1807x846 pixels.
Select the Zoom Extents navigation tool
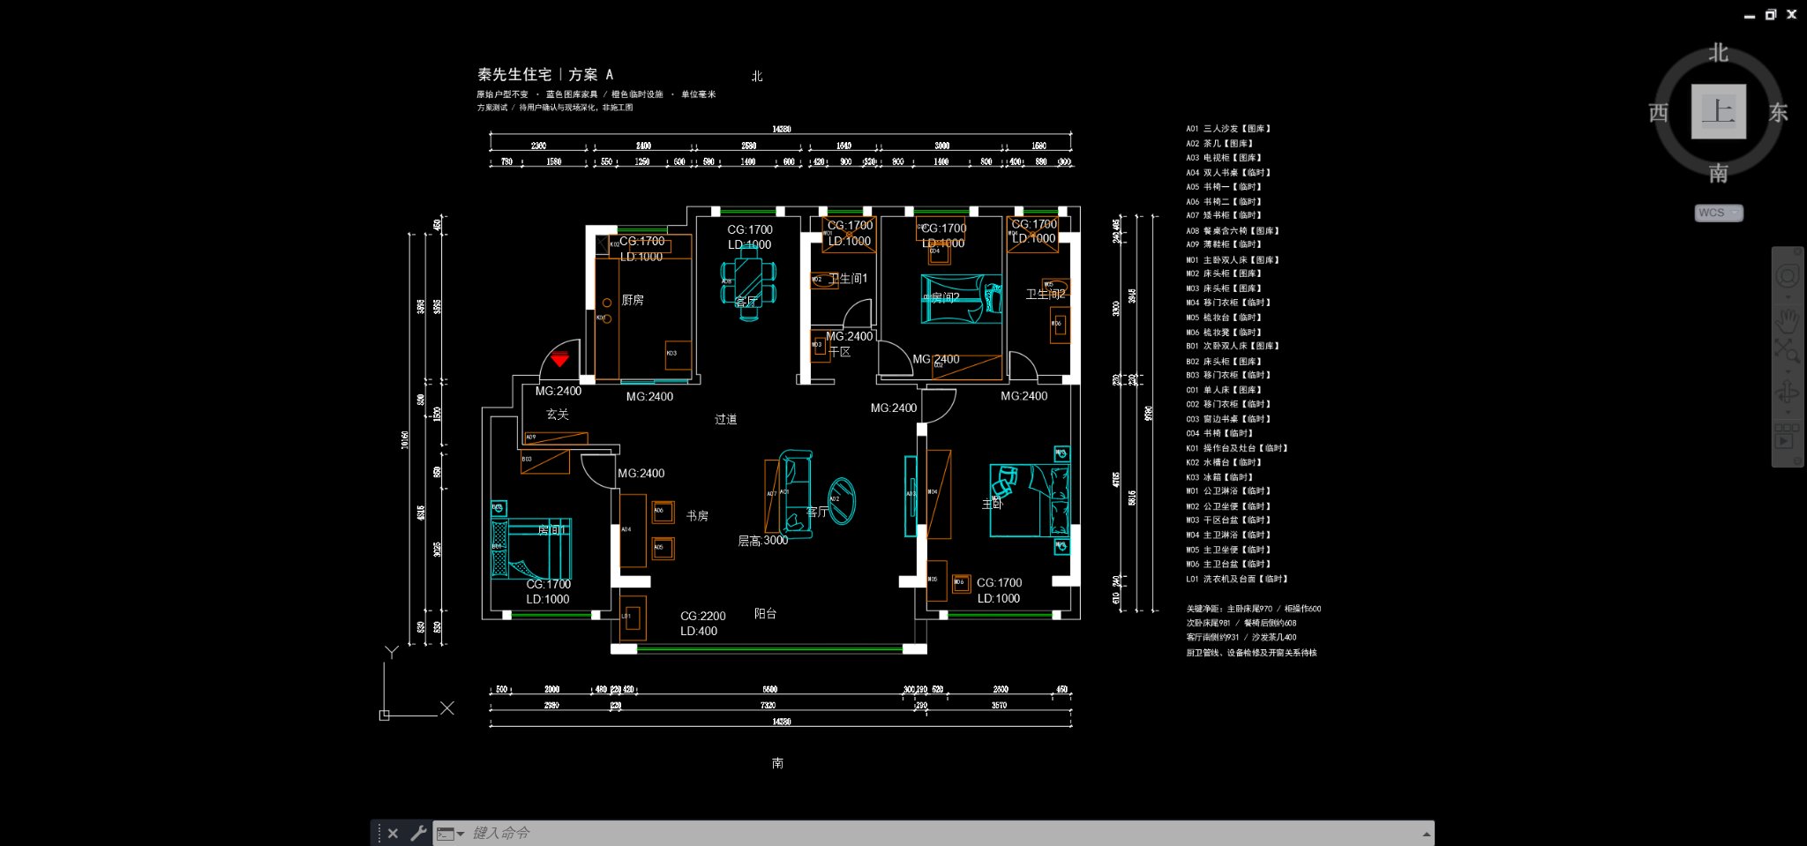click(1788, 350)
